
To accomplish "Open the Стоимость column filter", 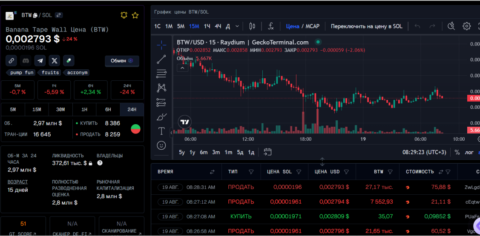I will coord(448,172).
